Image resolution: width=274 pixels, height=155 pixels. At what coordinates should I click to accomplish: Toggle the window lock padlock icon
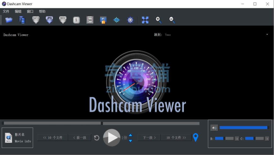[x=103, y=20]
